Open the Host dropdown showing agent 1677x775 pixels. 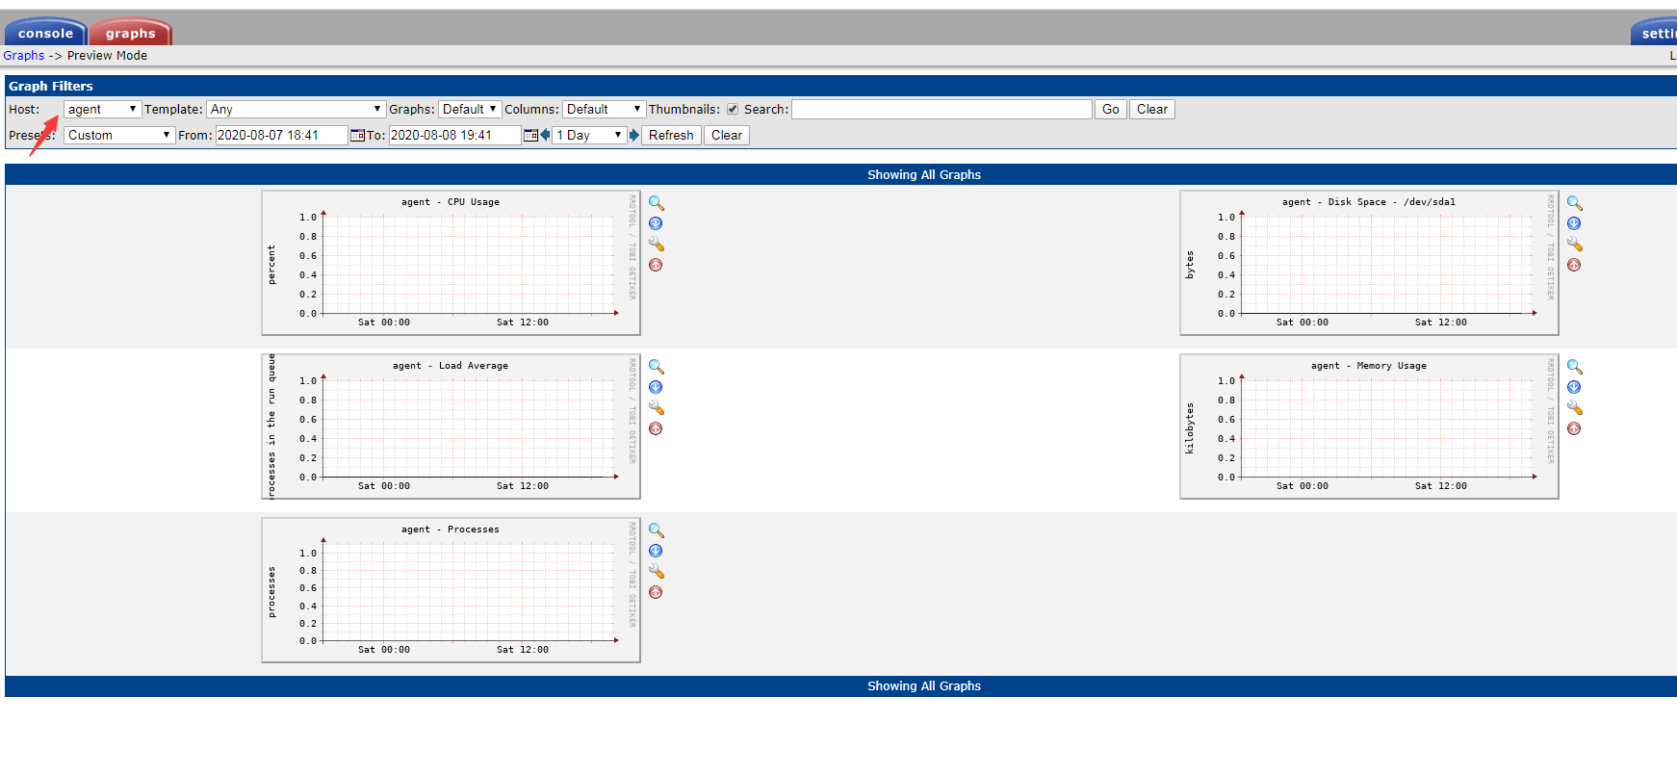point(102,110)
